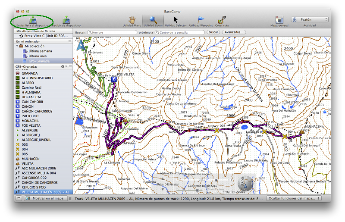This screenshot has width=345, height=222.
Task: Select the ASC MULHACEN 2006 track
Action: click(44, 168)
